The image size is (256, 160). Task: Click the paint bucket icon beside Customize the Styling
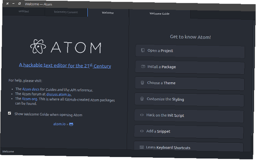coord(142,99)
